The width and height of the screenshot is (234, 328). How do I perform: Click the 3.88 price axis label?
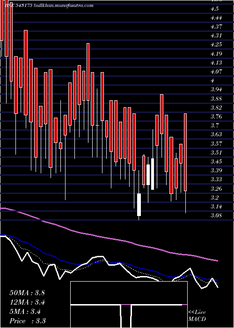pyautogui.click(x=216, y=99)
